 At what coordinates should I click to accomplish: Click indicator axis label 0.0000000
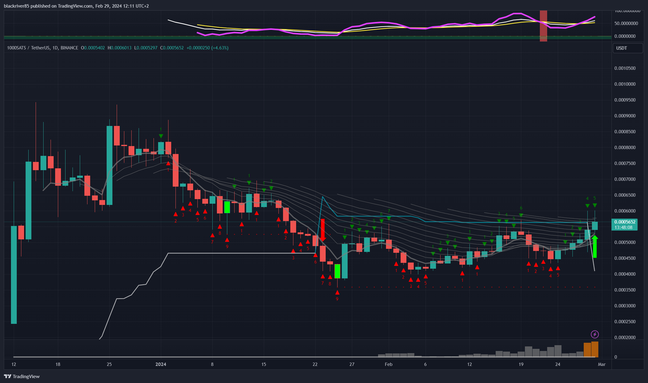[x=625, y=36]
